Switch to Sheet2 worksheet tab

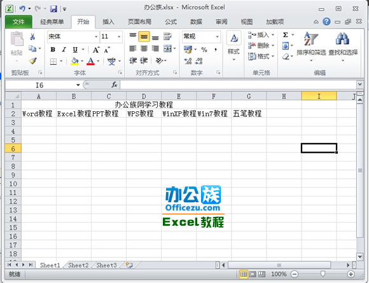[x=78, y=265]
